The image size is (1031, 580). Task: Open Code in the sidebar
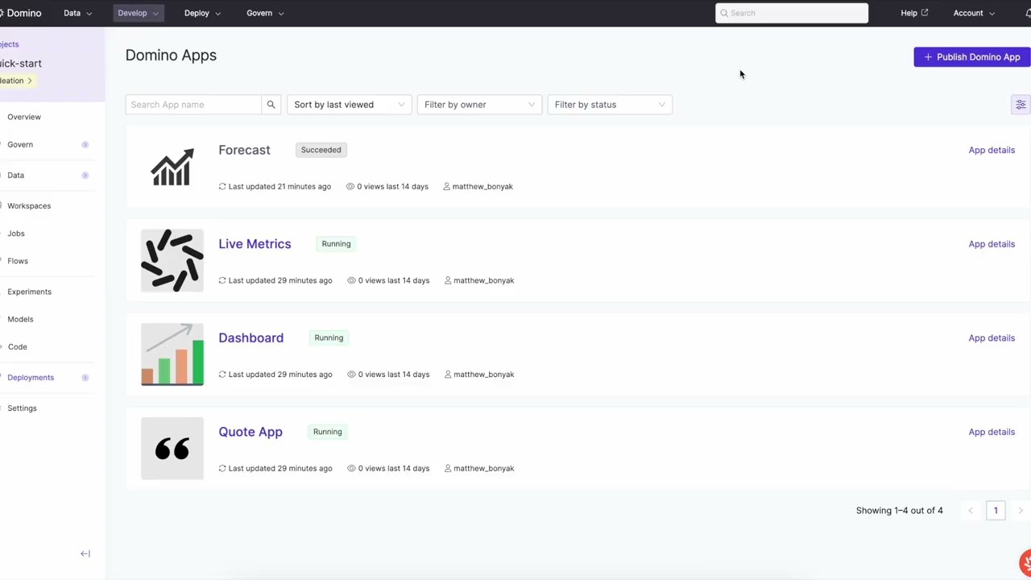pyautogui.click(x=17, y=346)
